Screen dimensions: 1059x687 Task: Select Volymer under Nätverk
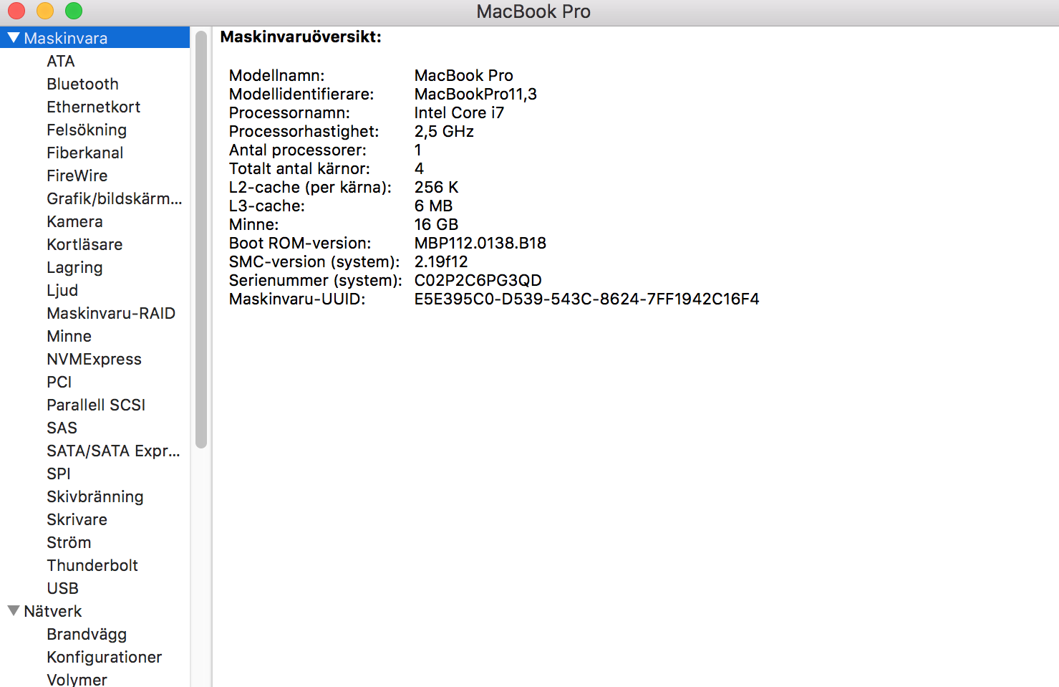[x=77, y=679]
